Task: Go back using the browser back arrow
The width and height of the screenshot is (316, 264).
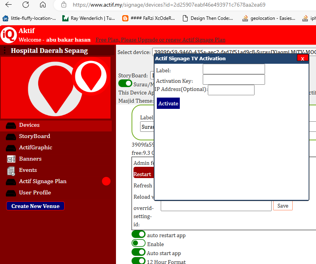Action: [x=9, y=4]
